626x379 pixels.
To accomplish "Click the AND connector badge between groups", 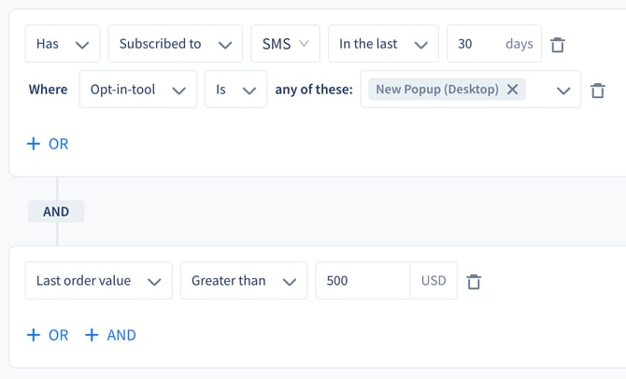I will point(56,212).
